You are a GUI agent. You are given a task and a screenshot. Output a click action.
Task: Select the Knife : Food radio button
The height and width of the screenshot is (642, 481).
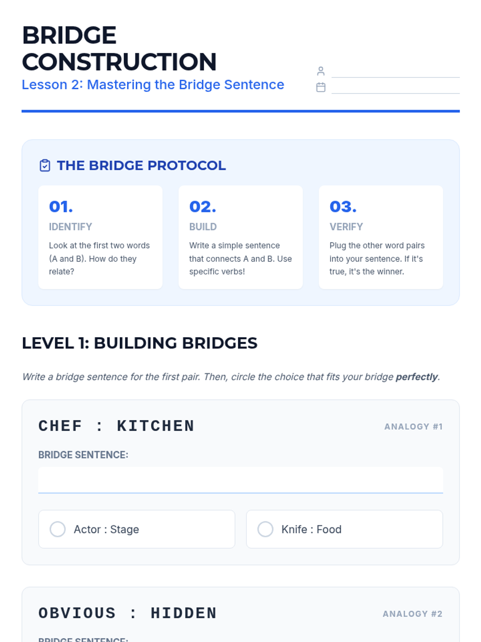(265, 529)
